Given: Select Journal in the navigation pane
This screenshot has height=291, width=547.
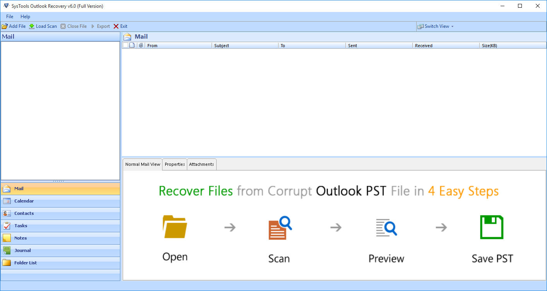Looking at the screenshot, I should click(x=60, y=251).
